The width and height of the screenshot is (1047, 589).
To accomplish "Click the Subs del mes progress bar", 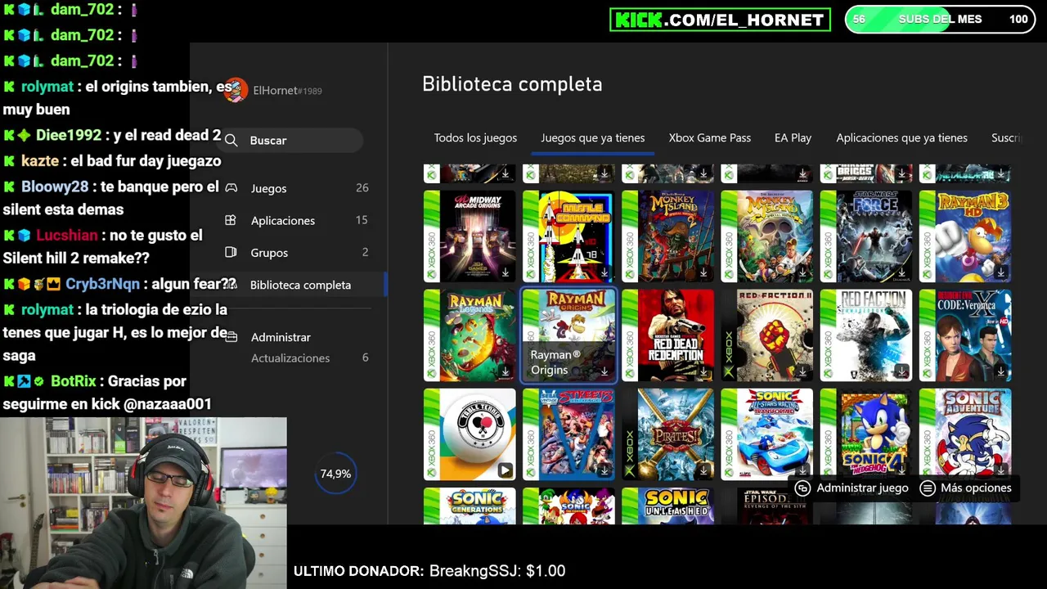I will click(x=940, y=19).
